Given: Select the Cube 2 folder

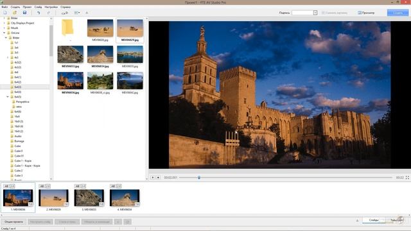Looking at the screenshot, I should [x=18, y=171].
